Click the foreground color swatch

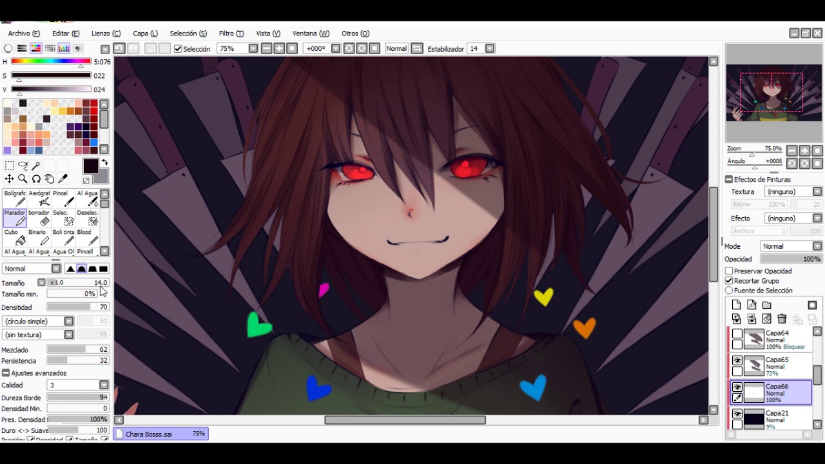pos(91,166)
